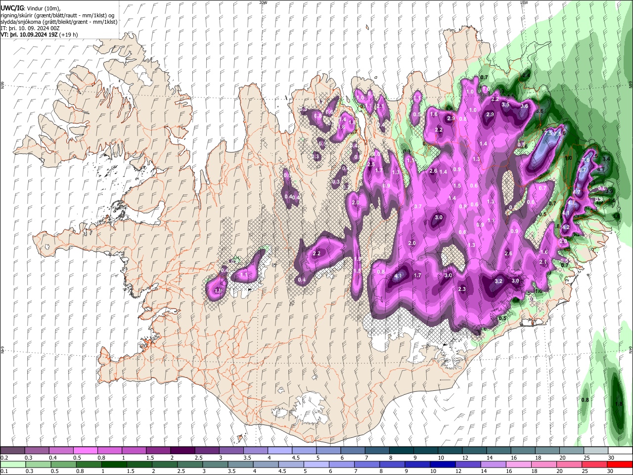Click the 2.5 snowfall value on map

pyautogui.click(x=371, y=164)
